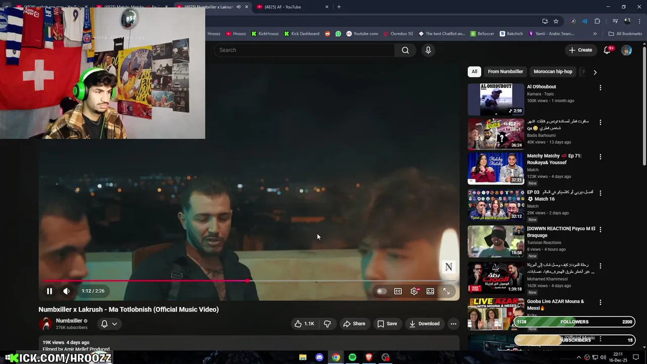Show hidden system tray icons
This screenshot has width=647, height=364.
pos(579,357)
